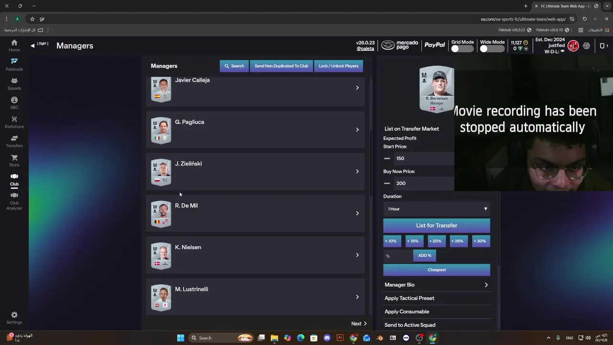Open the Paletuki v26.0.23 bookmark
Image resolution: width=613 pixels, height=345 pixels.
click(x=515, y=30)
